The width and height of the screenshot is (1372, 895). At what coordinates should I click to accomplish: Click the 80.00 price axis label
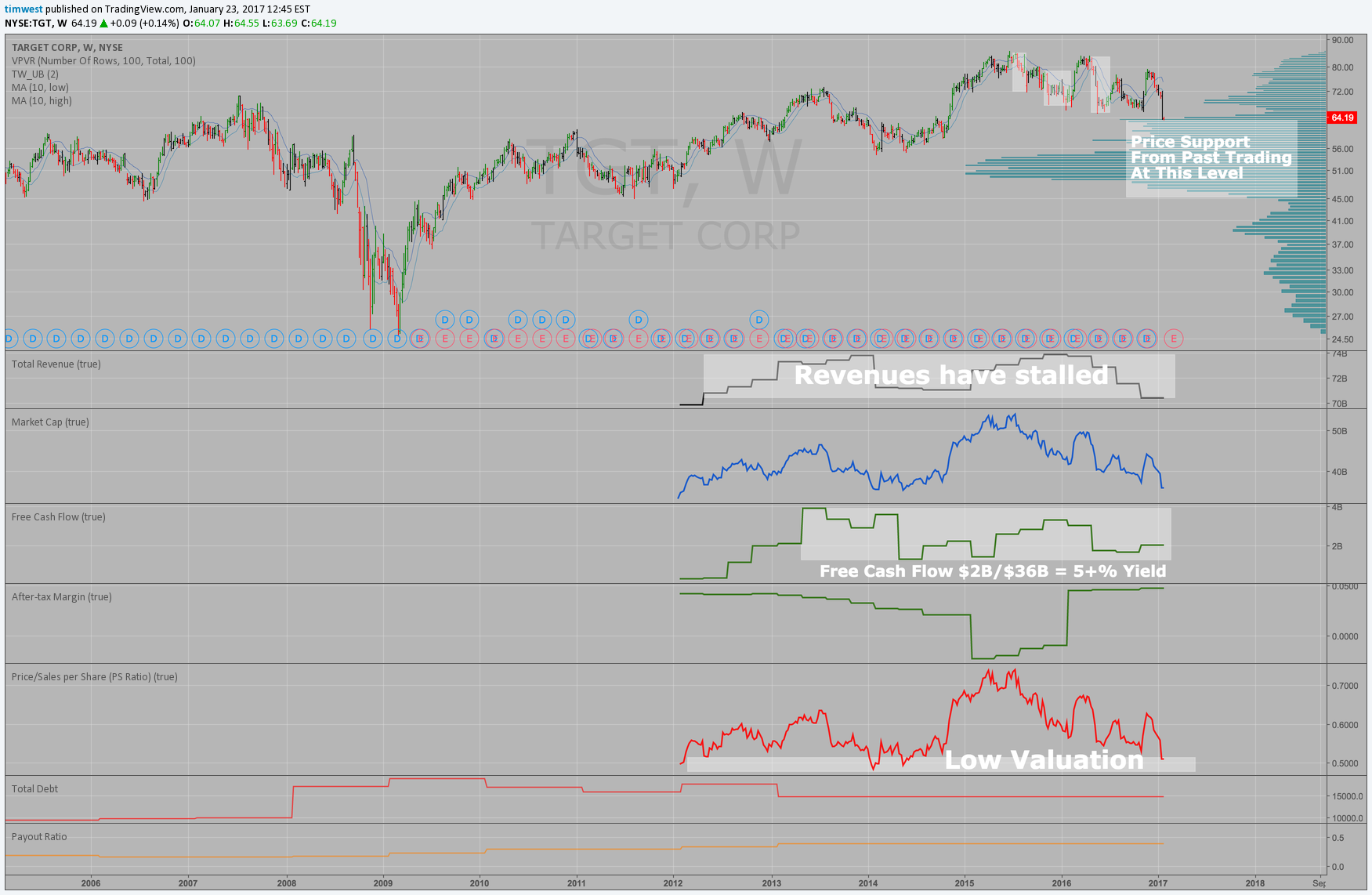point(1342,67)
